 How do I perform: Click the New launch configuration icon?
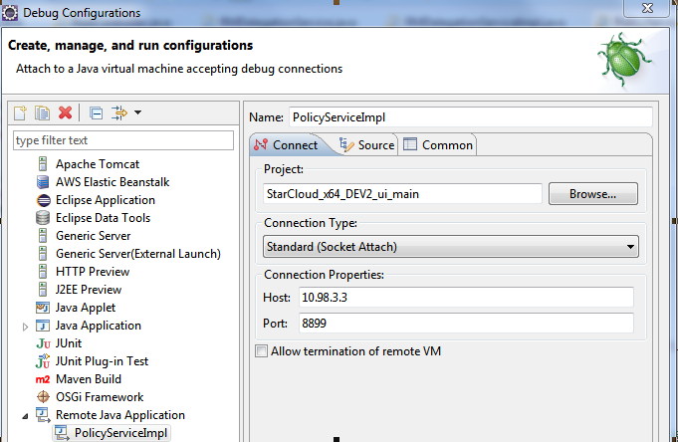(x=20, y=112)
